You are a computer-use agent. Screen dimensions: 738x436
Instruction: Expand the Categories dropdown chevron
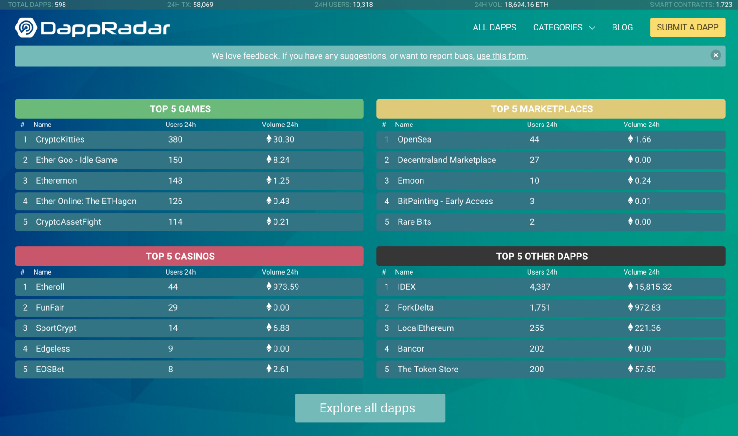592,28
